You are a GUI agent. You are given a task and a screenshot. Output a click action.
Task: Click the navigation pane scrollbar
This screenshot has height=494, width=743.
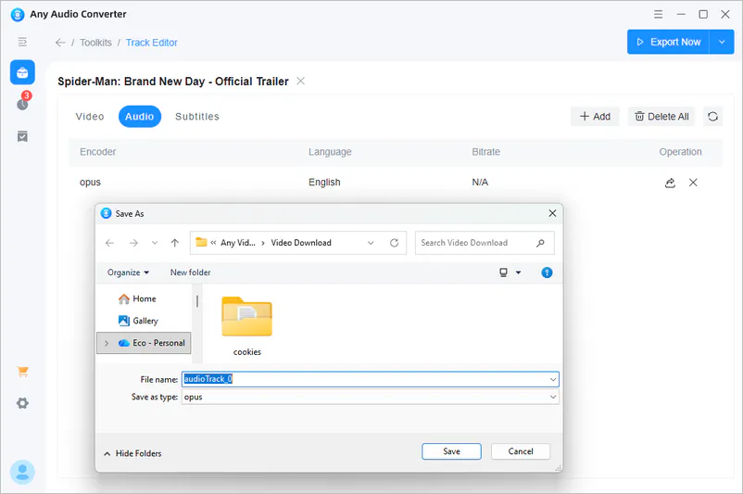(x=197, y=300)
